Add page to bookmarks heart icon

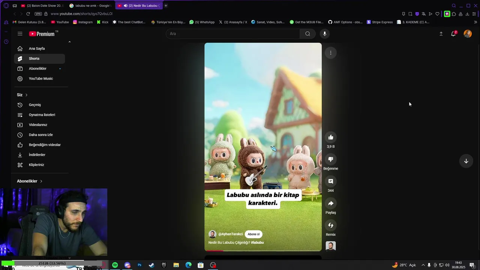point(437,14)
